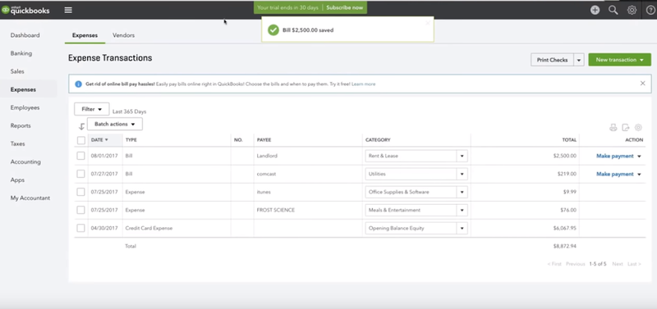Click Subscribe now in trial banner

pos(344,7)
